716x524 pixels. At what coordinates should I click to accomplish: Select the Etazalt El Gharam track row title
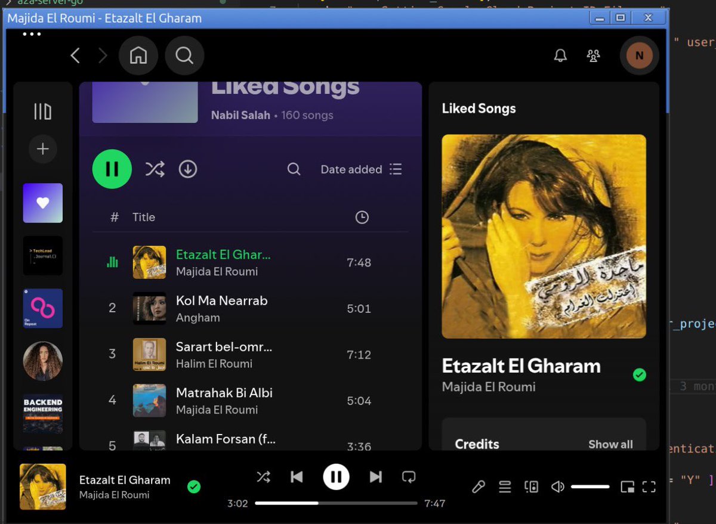pyautogui.click(x=223, y=255)
